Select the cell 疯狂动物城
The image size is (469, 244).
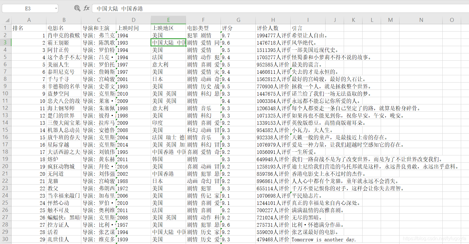pyautogui.click(x=64, y=166)
